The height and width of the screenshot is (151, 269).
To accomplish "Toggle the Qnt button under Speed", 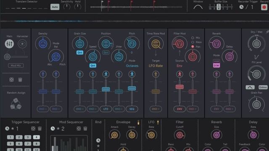I will pos(93,65).
